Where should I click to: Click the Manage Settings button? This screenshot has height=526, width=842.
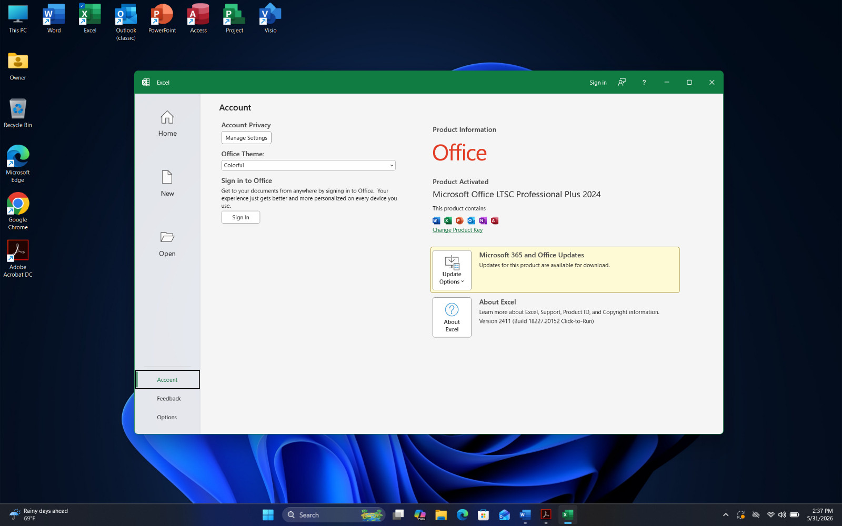pyautogui.click(x=246, y=138)
